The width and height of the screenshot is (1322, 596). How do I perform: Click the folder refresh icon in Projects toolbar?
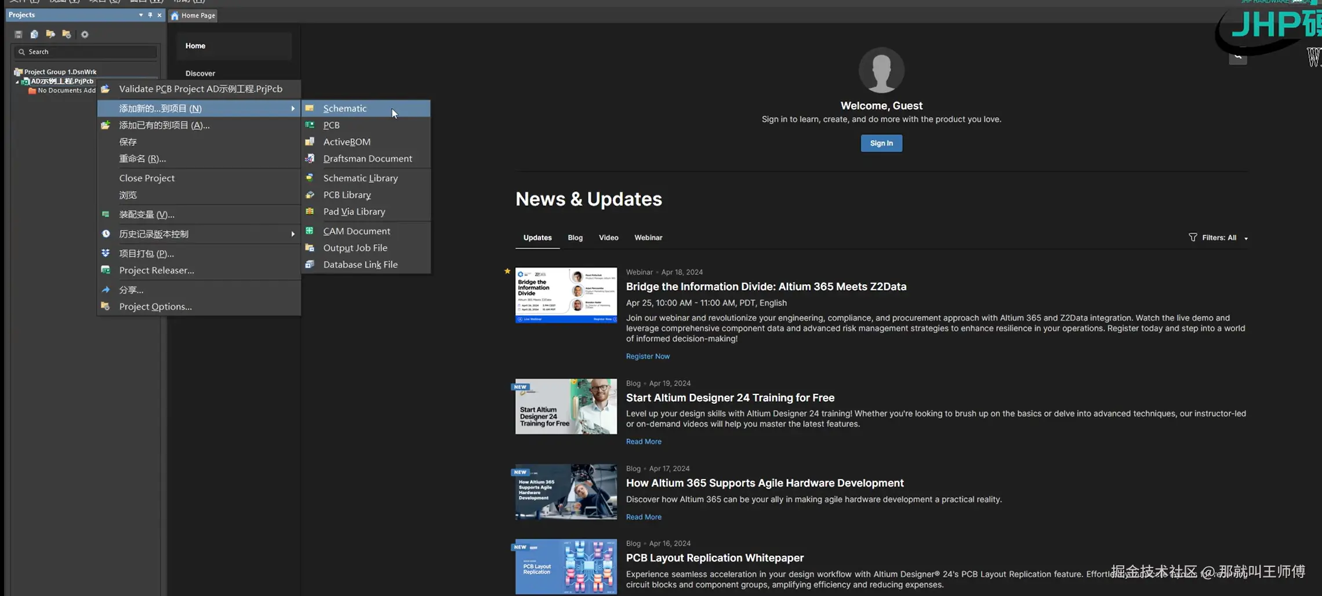point(67,34)
